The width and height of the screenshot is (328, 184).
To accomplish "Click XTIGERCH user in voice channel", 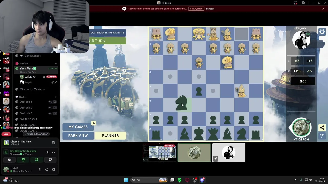I will [38, 77].
